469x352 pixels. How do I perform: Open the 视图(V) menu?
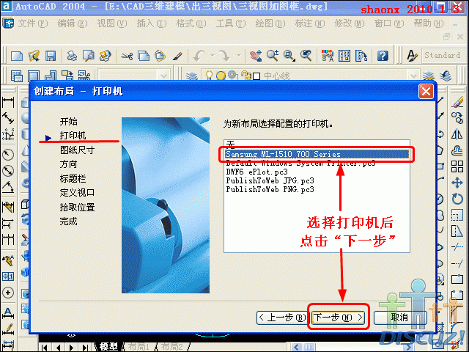pos(112,23)
